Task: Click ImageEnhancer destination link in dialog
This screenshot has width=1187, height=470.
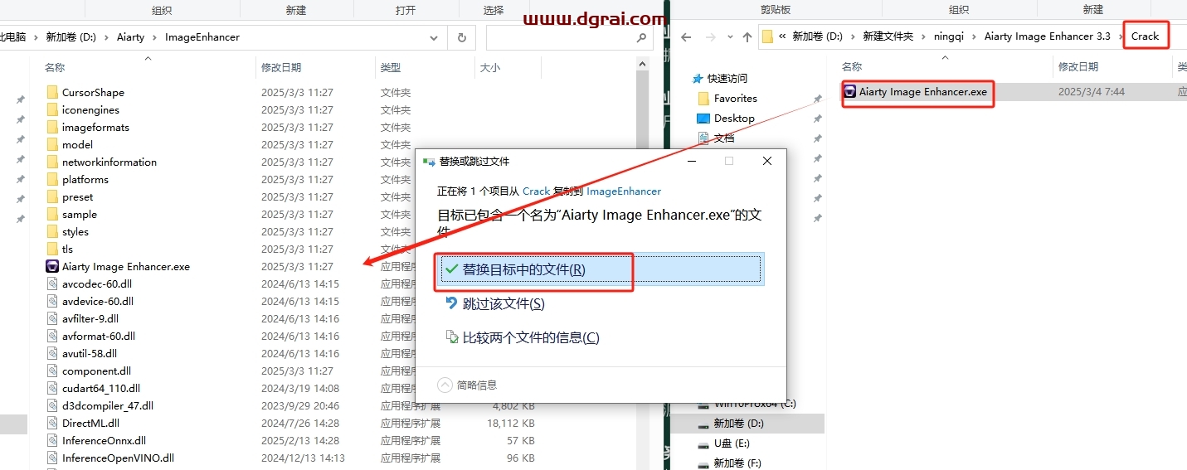Action: pos(624,191)
